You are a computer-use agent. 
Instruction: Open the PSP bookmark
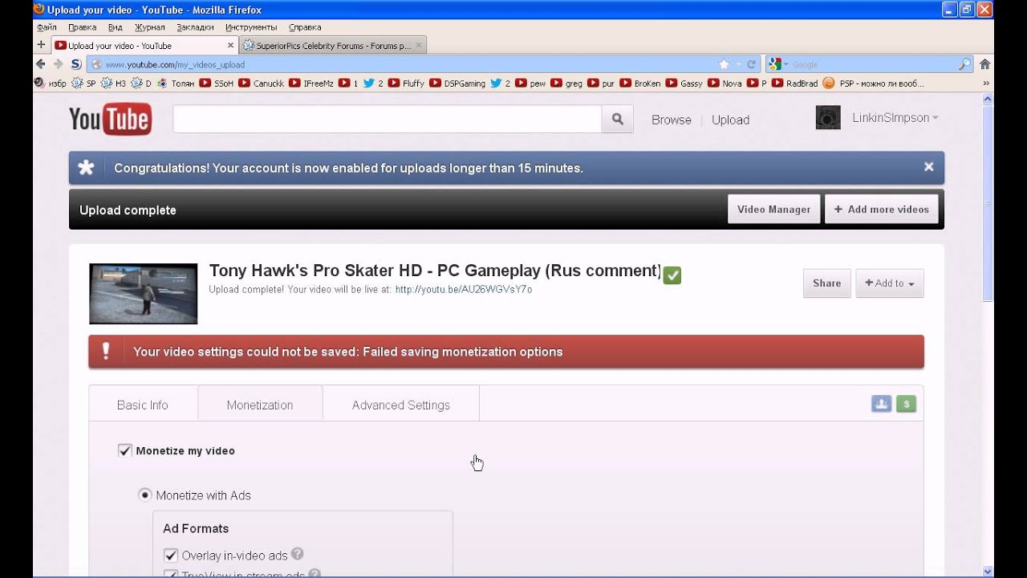click(x=873, y=83)
